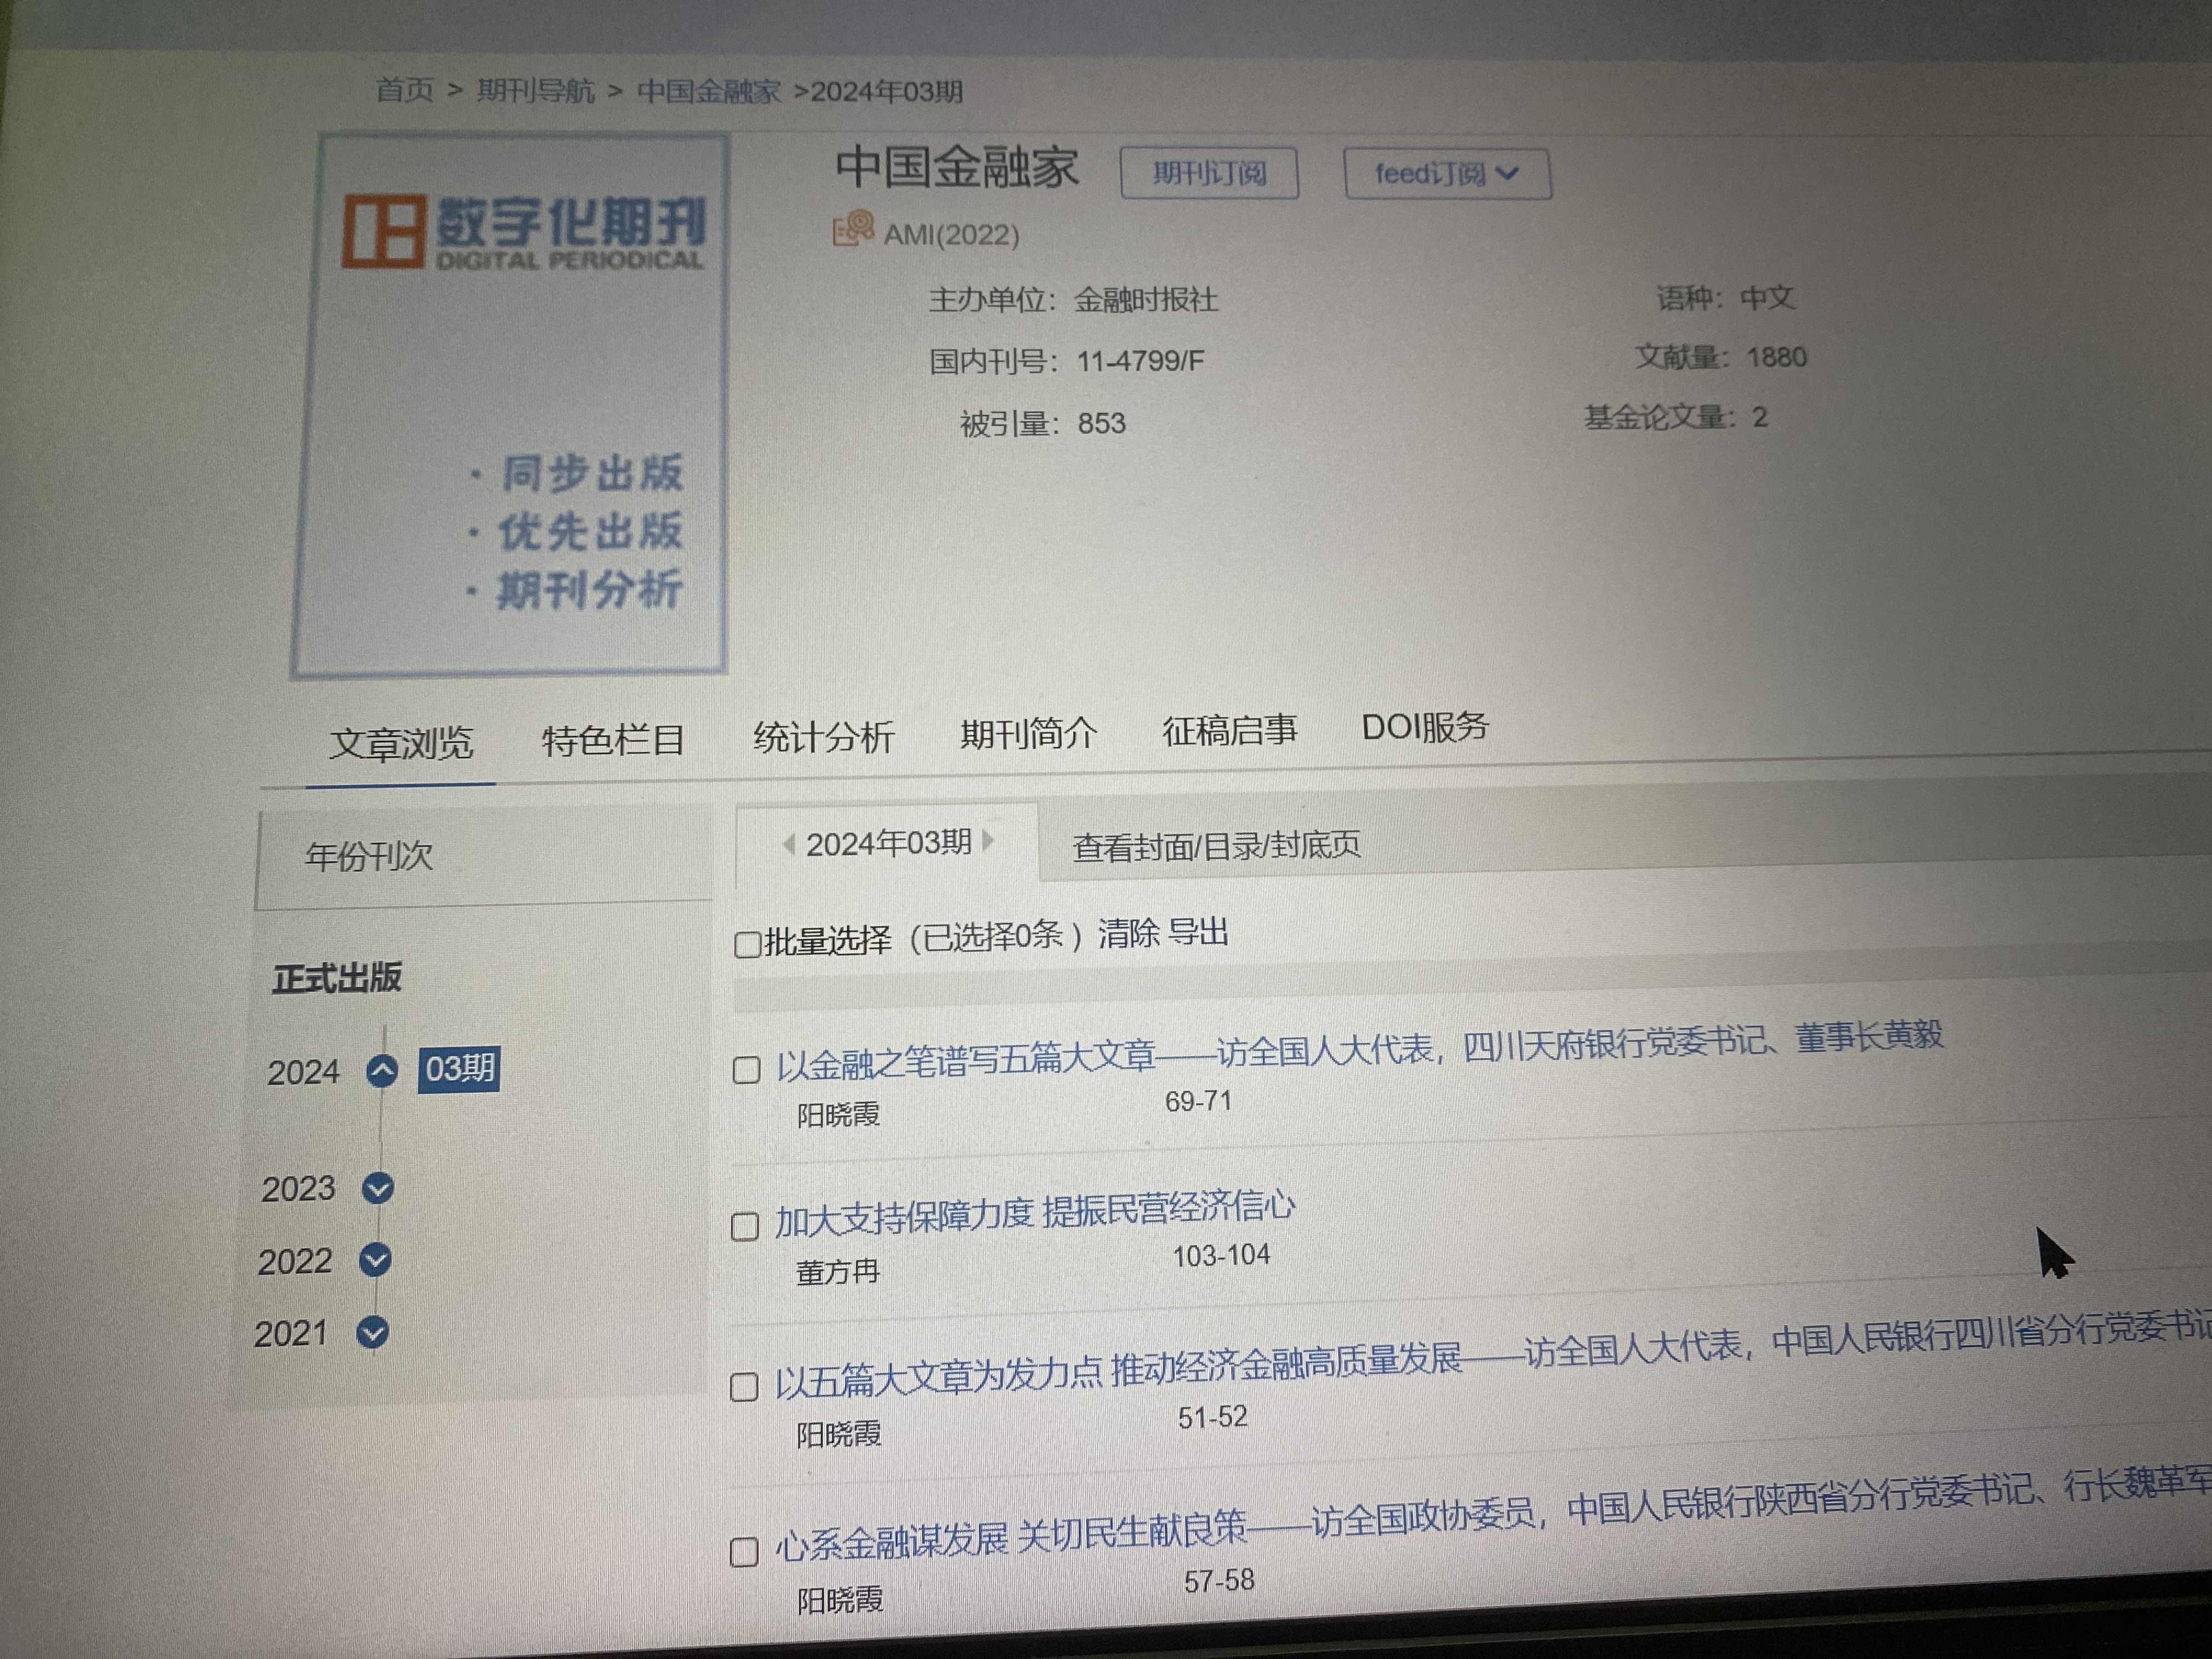Open article 加大支持保障力度 提振民营经济信心
Image resolution: width=2212 pixels, height=1659 pixels.
(x=1035, y=1215)
